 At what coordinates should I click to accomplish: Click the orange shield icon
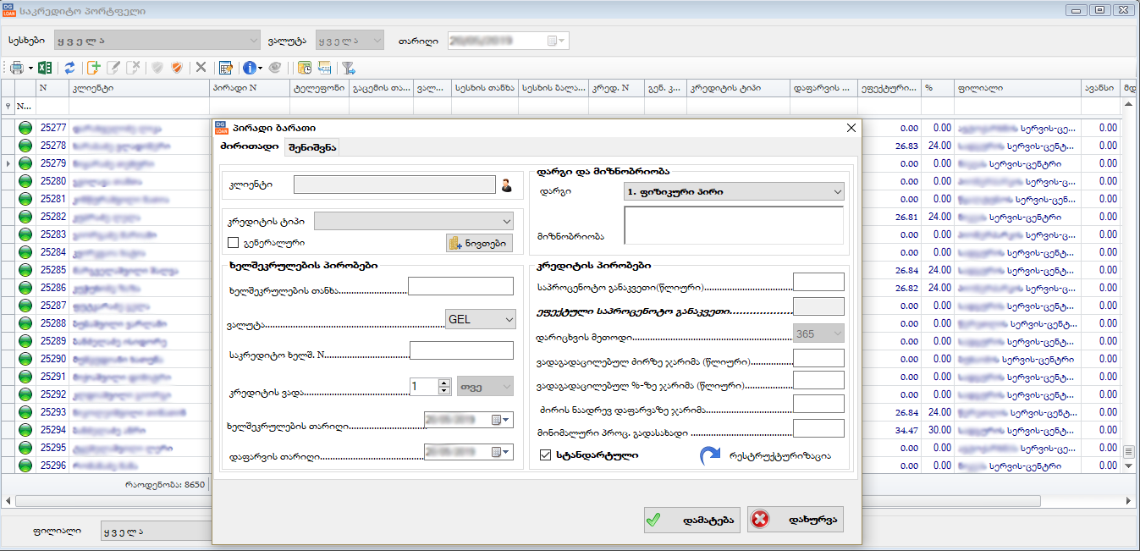coord(176,68)
